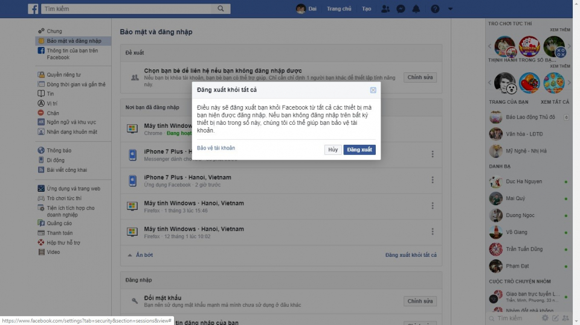Click the chat settings gear icon
The height and width of the screenshot is (325, 580).
545,318
